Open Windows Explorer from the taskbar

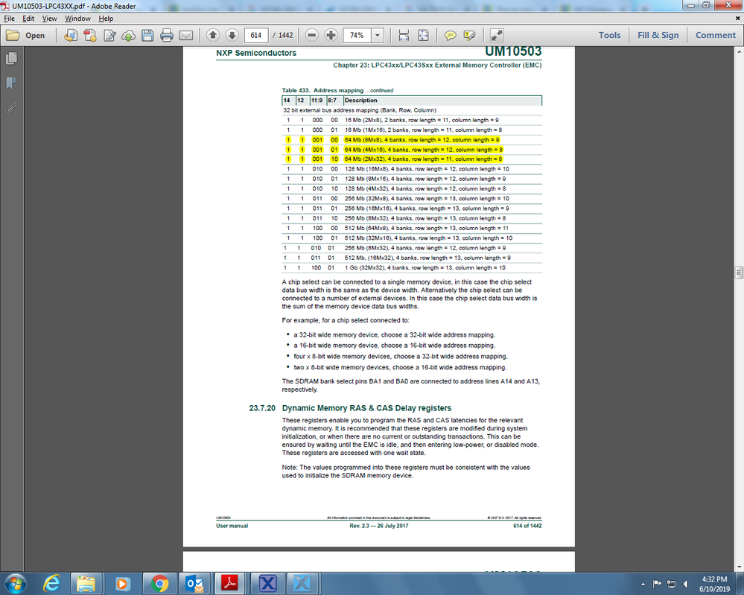(x=86, y=584)
